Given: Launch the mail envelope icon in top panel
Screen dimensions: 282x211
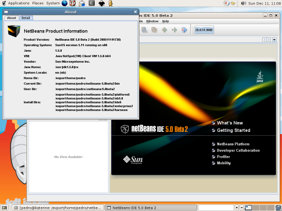Looking at the screenshot, I should point(82,3).
